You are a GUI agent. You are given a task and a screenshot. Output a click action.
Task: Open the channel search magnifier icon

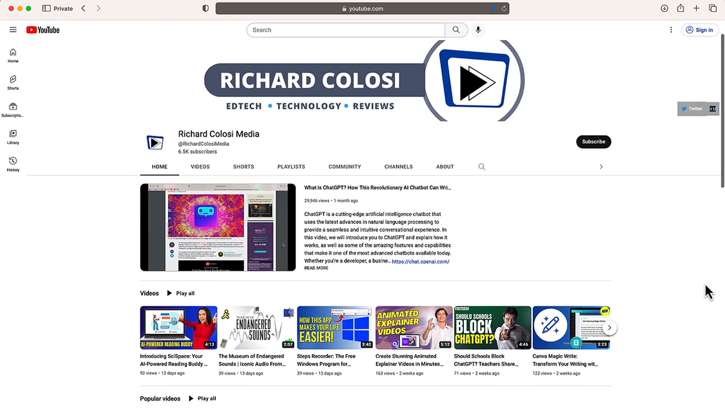[x=481, y=167]
